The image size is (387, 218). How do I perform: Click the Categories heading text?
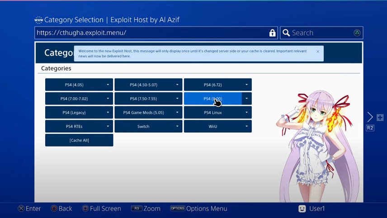tap(56, 68)
